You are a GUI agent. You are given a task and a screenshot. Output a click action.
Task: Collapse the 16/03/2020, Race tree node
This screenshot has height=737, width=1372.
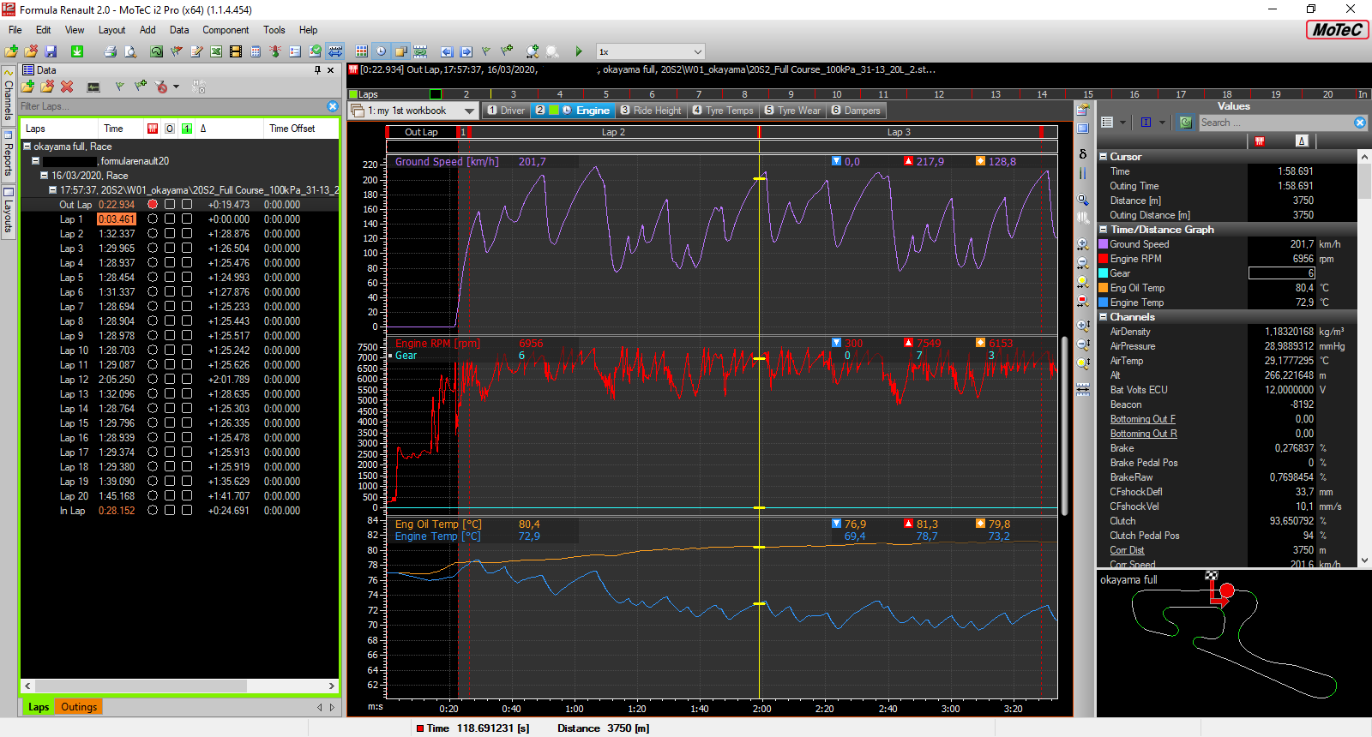(x=45, y=176)
